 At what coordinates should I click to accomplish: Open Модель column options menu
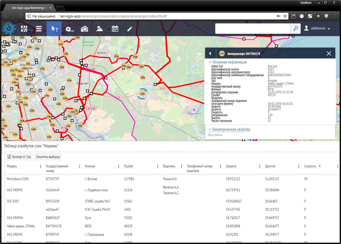pyautogui.click(x=40, y=166)
